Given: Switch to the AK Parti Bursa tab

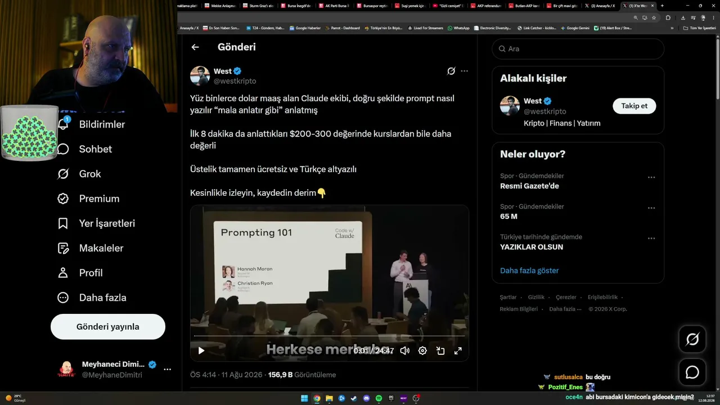Looking at the screenshot, I should tap(334, 6).
